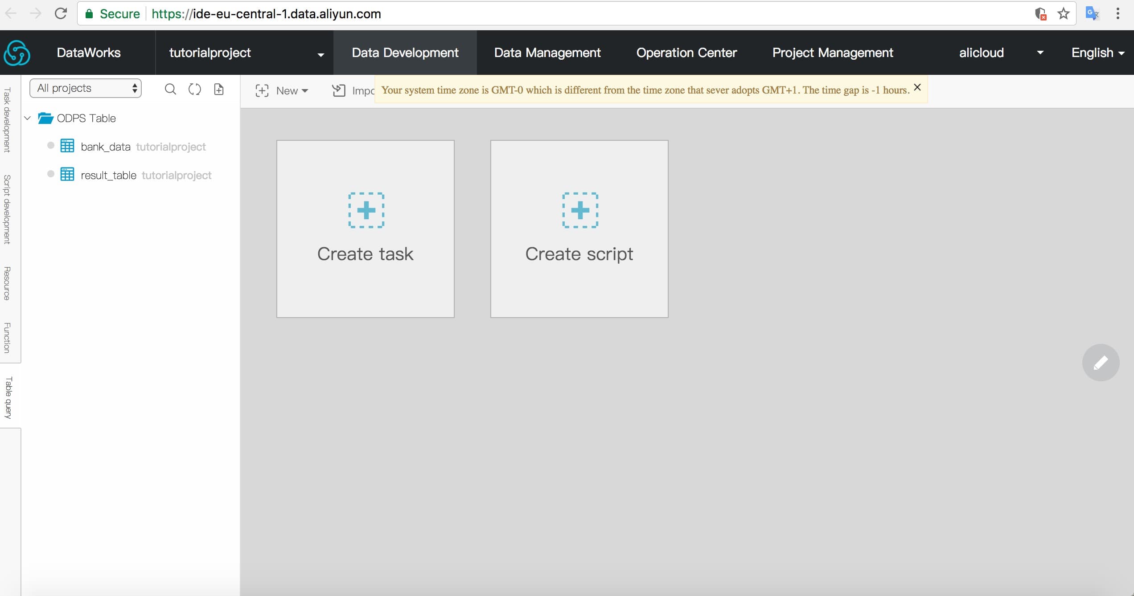This screenshot has height=596, width=1134.
Task: Click the status dot beside result_table
Action: click(51, 174)
